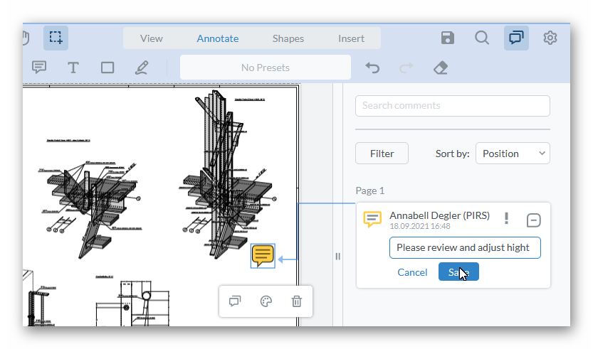
Task: Open the annotation color palette
Action: (266, 301)
